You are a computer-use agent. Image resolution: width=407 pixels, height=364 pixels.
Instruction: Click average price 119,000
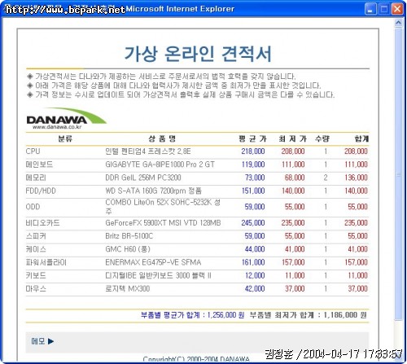(x=253, y=164)
